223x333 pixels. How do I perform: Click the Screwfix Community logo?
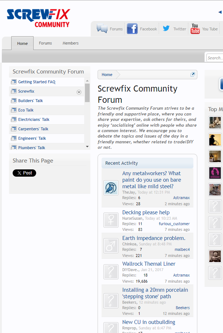point(38,18)
